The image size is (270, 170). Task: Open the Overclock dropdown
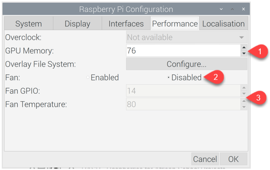pyautogui.click(x=187, y=37)
